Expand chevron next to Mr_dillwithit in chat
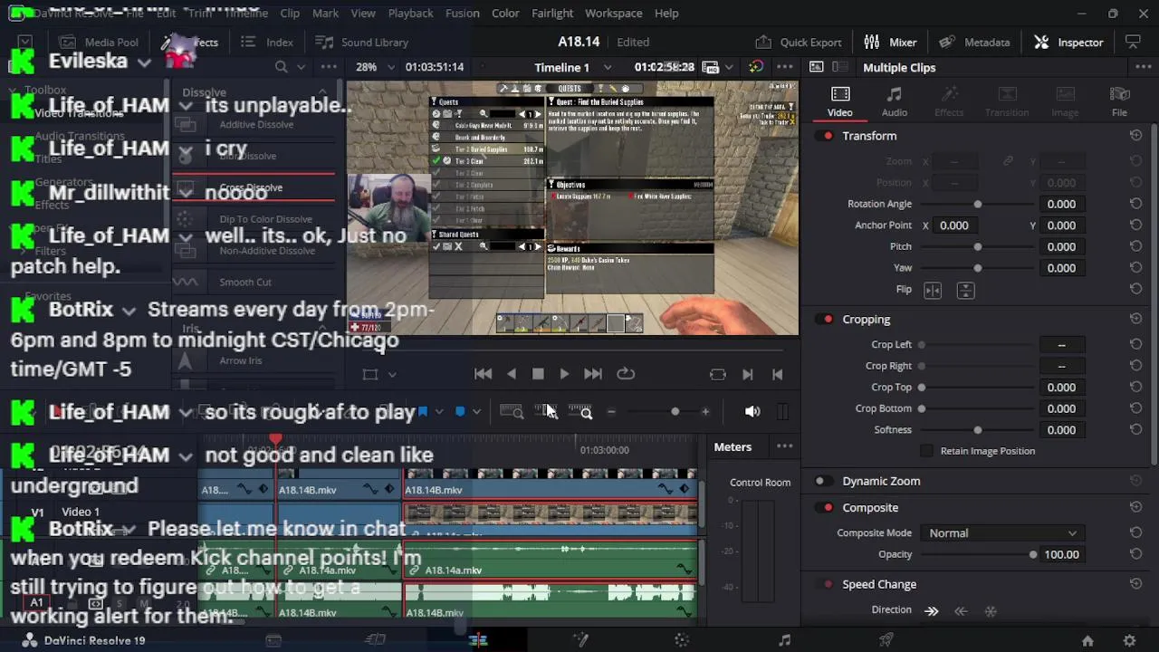1159x652 pixels. pos(186,193)
